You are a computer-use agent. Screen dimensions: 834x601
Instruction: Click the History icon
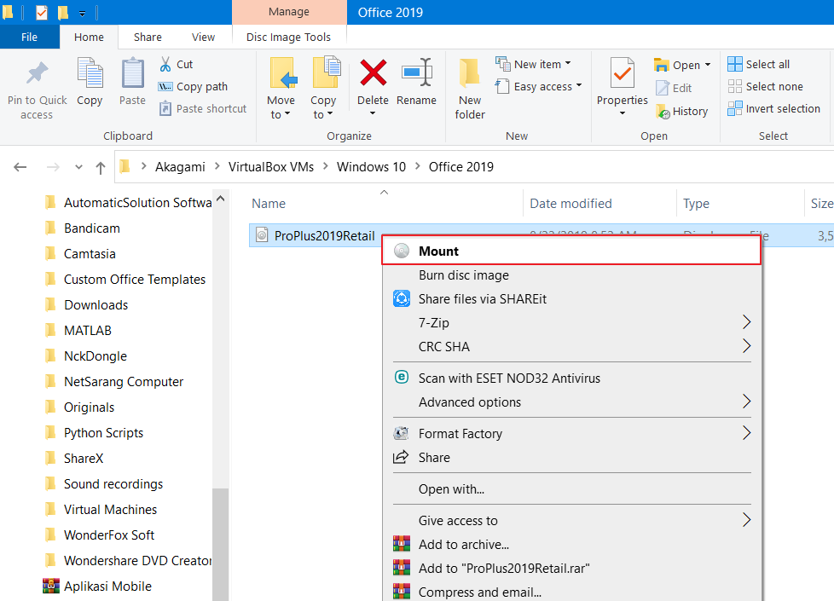pyautogui.click(x=663, y=112)
